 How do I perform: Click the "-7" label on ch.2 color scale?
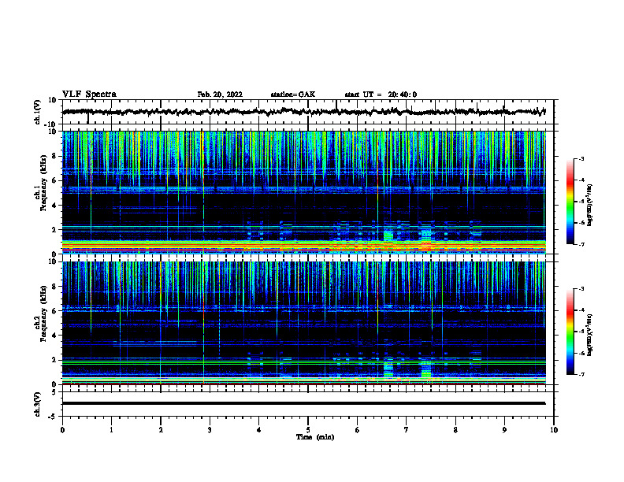click(581, 375)
